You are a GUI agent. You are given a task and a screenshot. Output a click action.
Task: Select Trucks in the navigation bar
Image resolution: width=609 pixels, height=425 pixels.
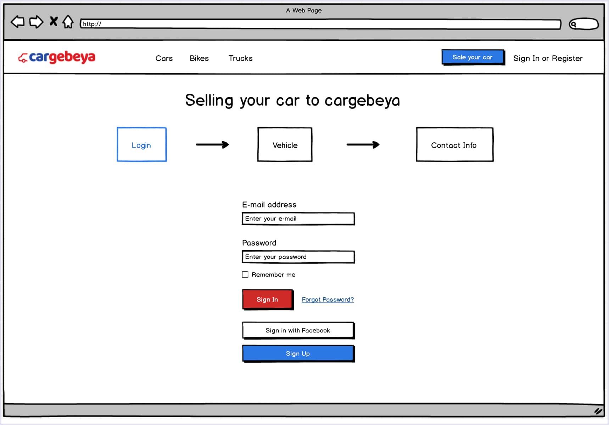(x=240, y=58)
